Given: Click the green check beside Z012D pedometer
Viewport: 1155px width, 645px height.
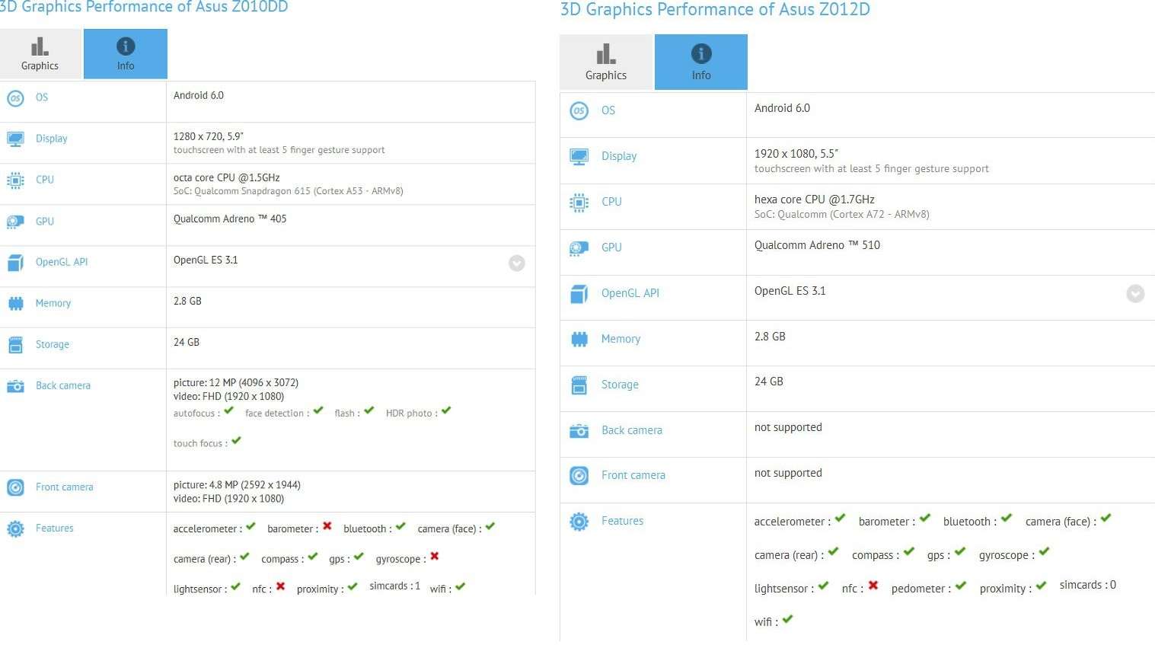Looking at the screenshot, I should (x=961, y=586).
